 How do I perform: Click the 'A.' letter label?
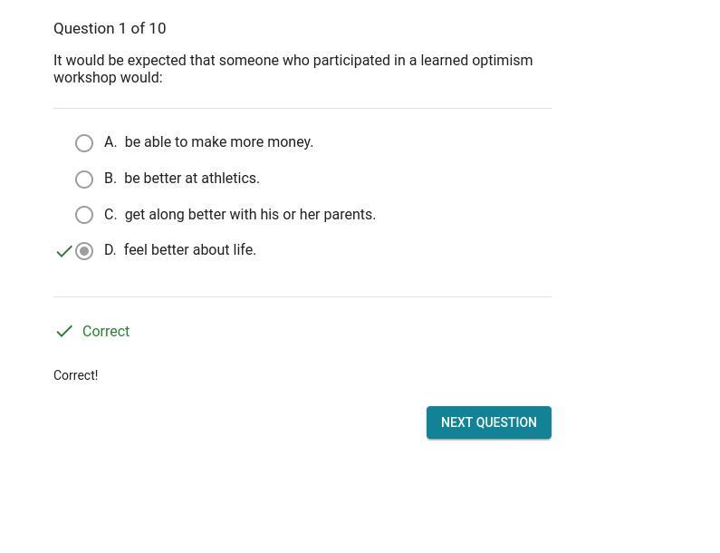point(110,142)
